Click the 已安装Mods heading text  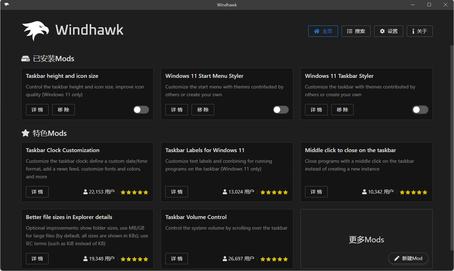[54, 59]
